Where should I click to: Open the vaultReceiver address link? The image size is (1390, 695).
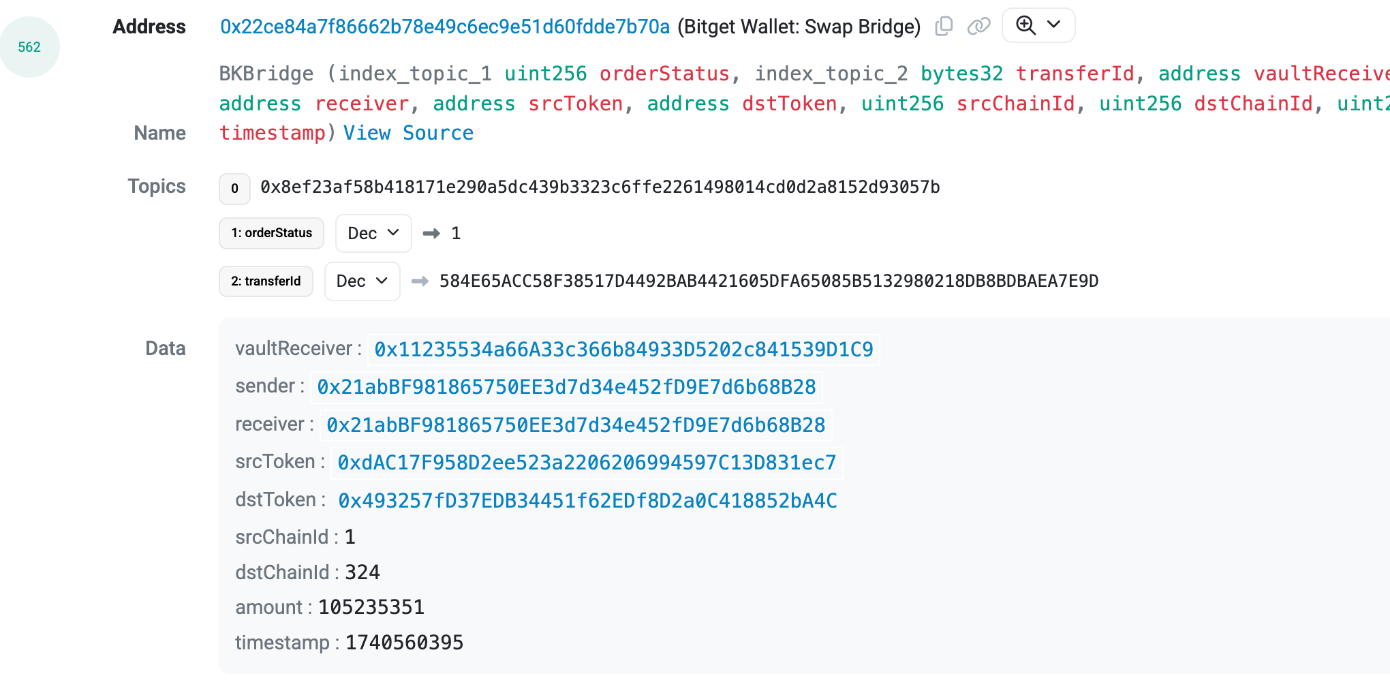pyautogui.click(x=623, y=350)
